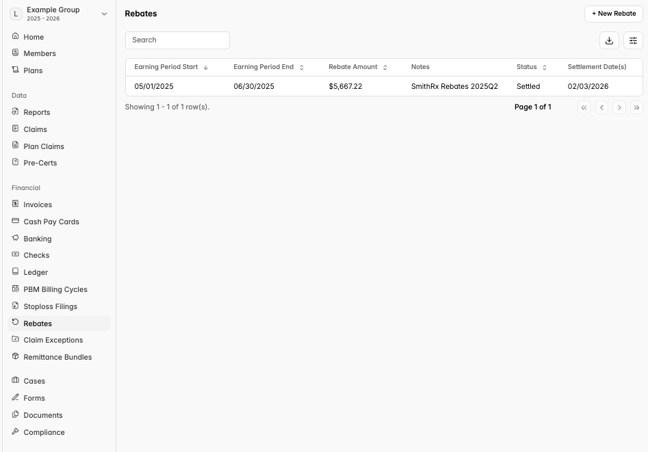Click the Remittance Bundles icon
Image resolution: width=648 pixels, height=452 pixels.
point(15,356)
